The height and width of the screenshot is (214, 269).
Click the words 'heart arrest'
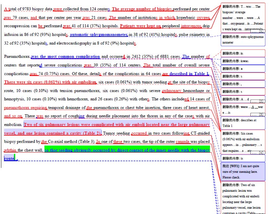click(x=199, y=108)
